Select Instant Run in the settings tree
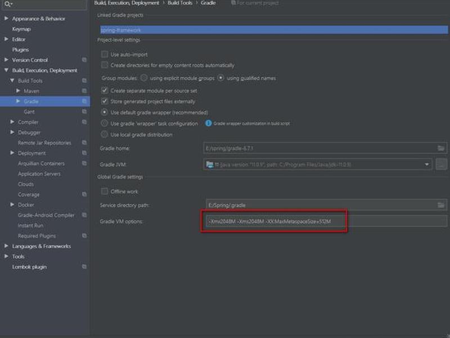This screenshot has width=450, height=338. click(30, 226)
